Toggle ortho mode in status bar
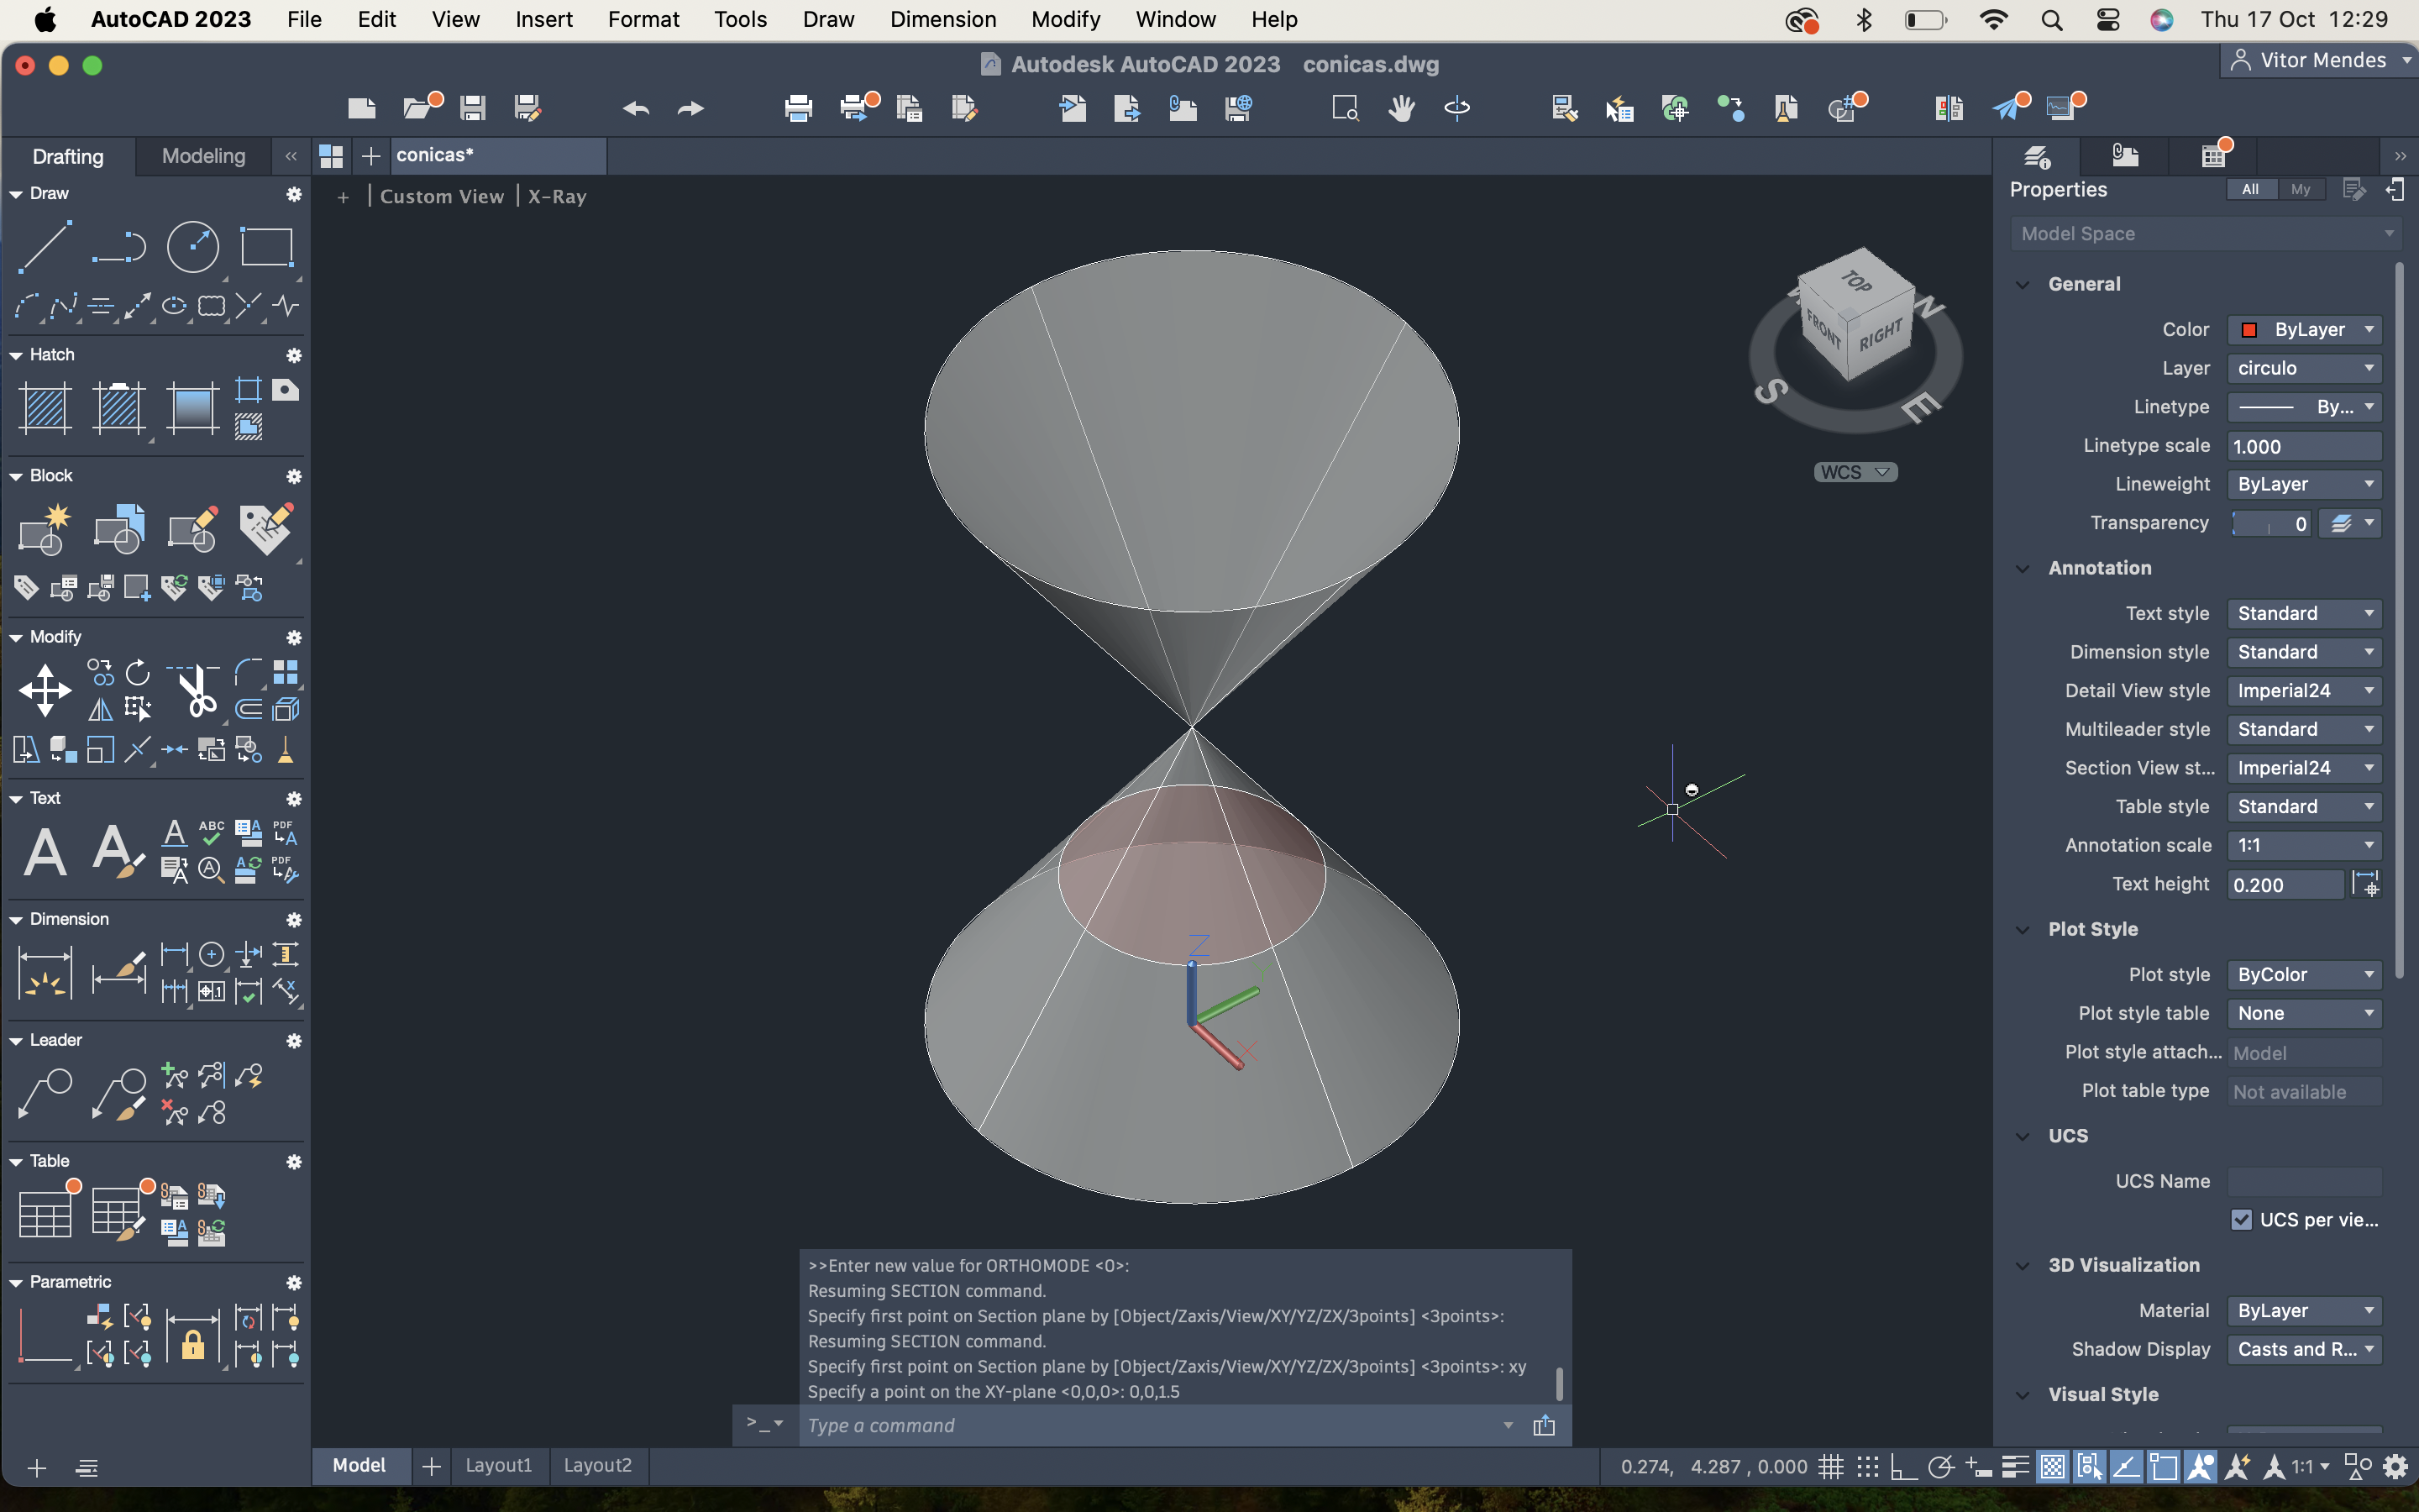Viewport: 2419px width, 1512px height. (1903, 1467)
